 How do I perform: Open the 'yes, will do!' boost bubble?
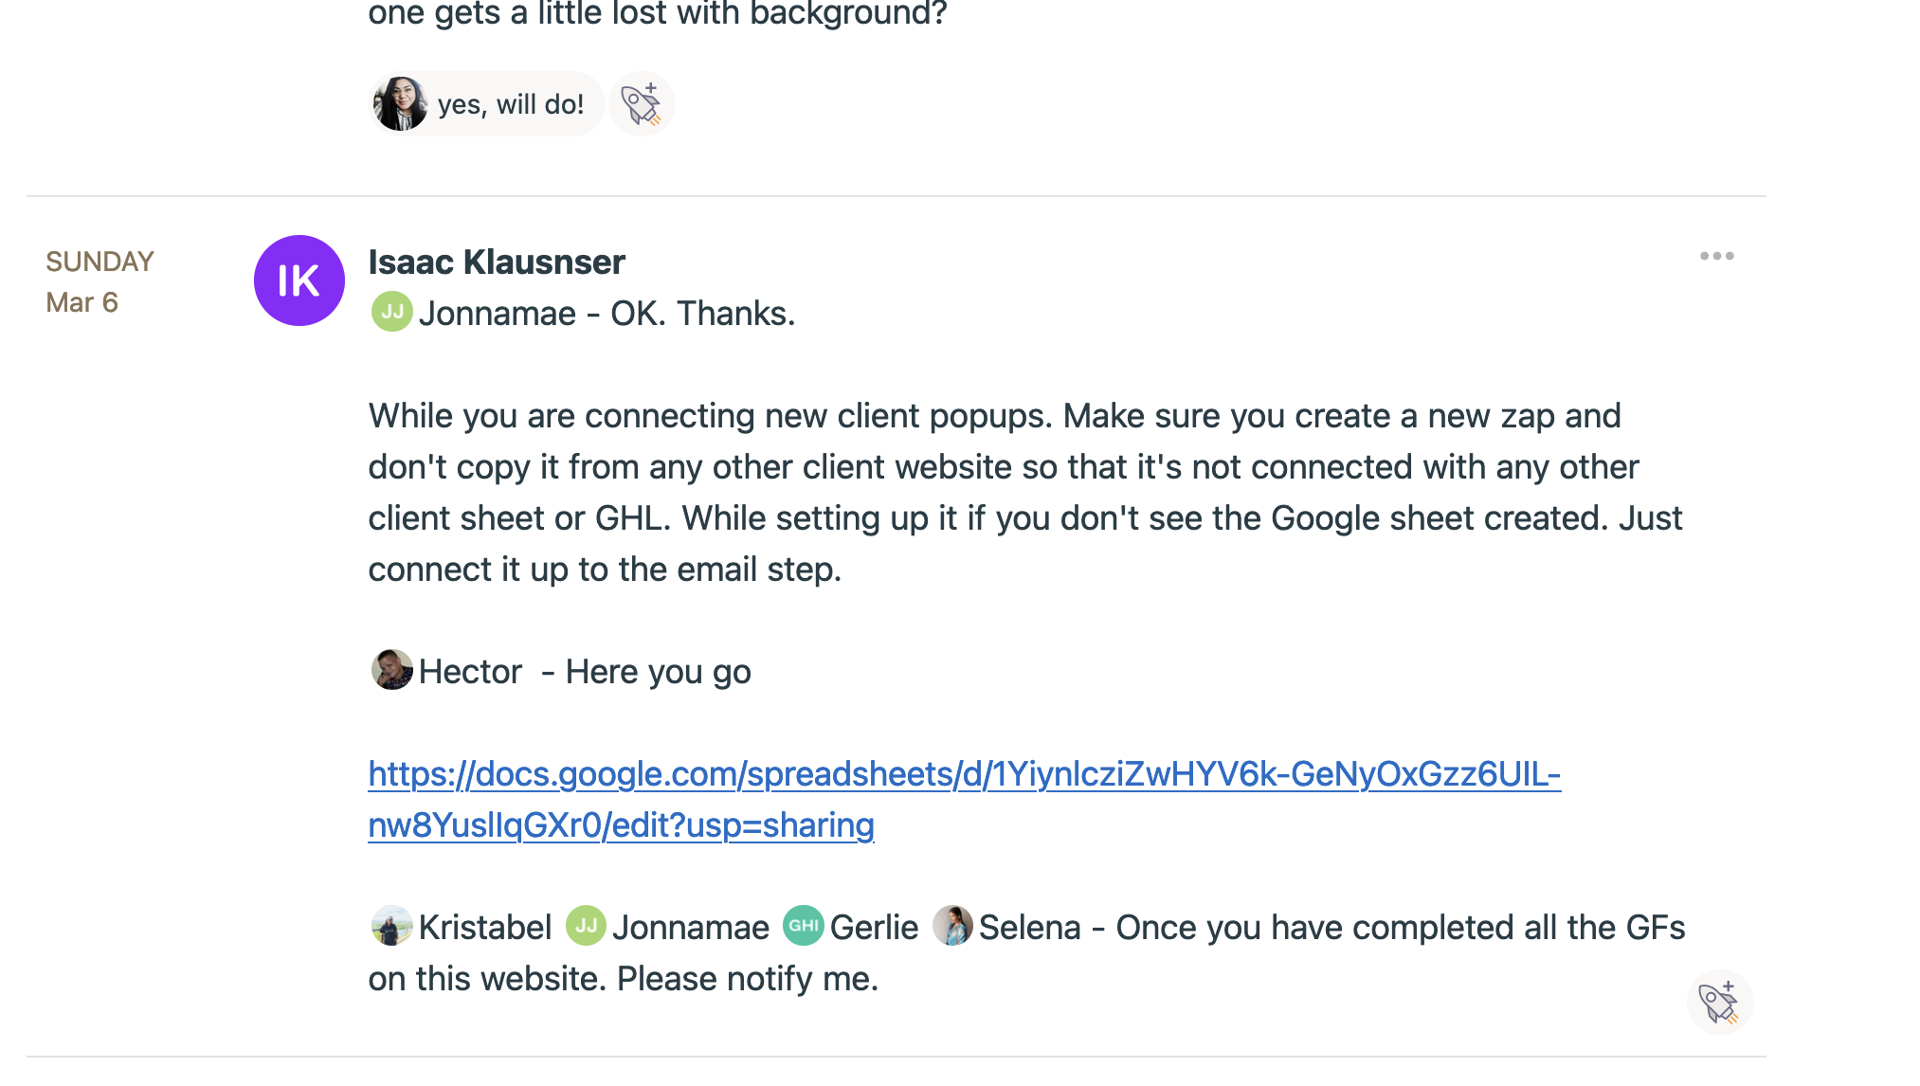point(486,104)
